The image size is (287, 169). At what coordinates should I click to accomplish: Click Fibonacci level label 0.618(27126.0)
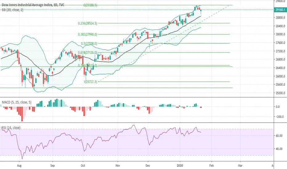pyautogui.click(x=88, y=53)
